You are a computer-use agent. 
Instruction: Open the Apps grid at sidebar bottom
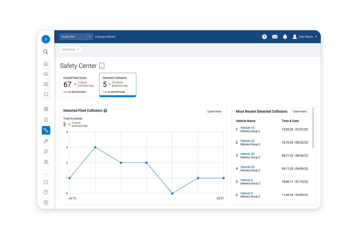[x=46, y=182]
